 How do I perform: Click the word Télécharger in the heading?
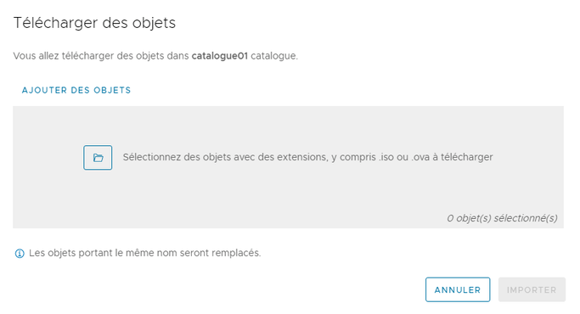[x=56, y=23]
